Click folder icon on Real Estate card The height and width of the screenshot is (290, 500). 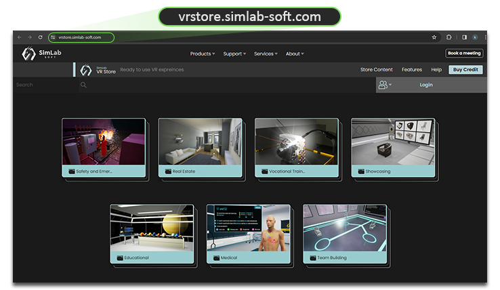(x=169, y=171)
